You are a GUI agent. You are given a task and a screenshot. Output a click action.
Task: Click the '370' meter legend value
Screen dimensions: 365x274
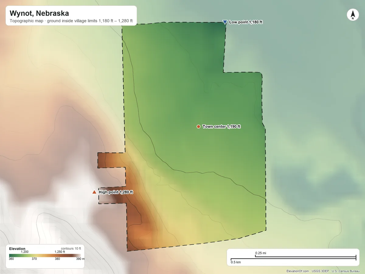click(34, 259)
